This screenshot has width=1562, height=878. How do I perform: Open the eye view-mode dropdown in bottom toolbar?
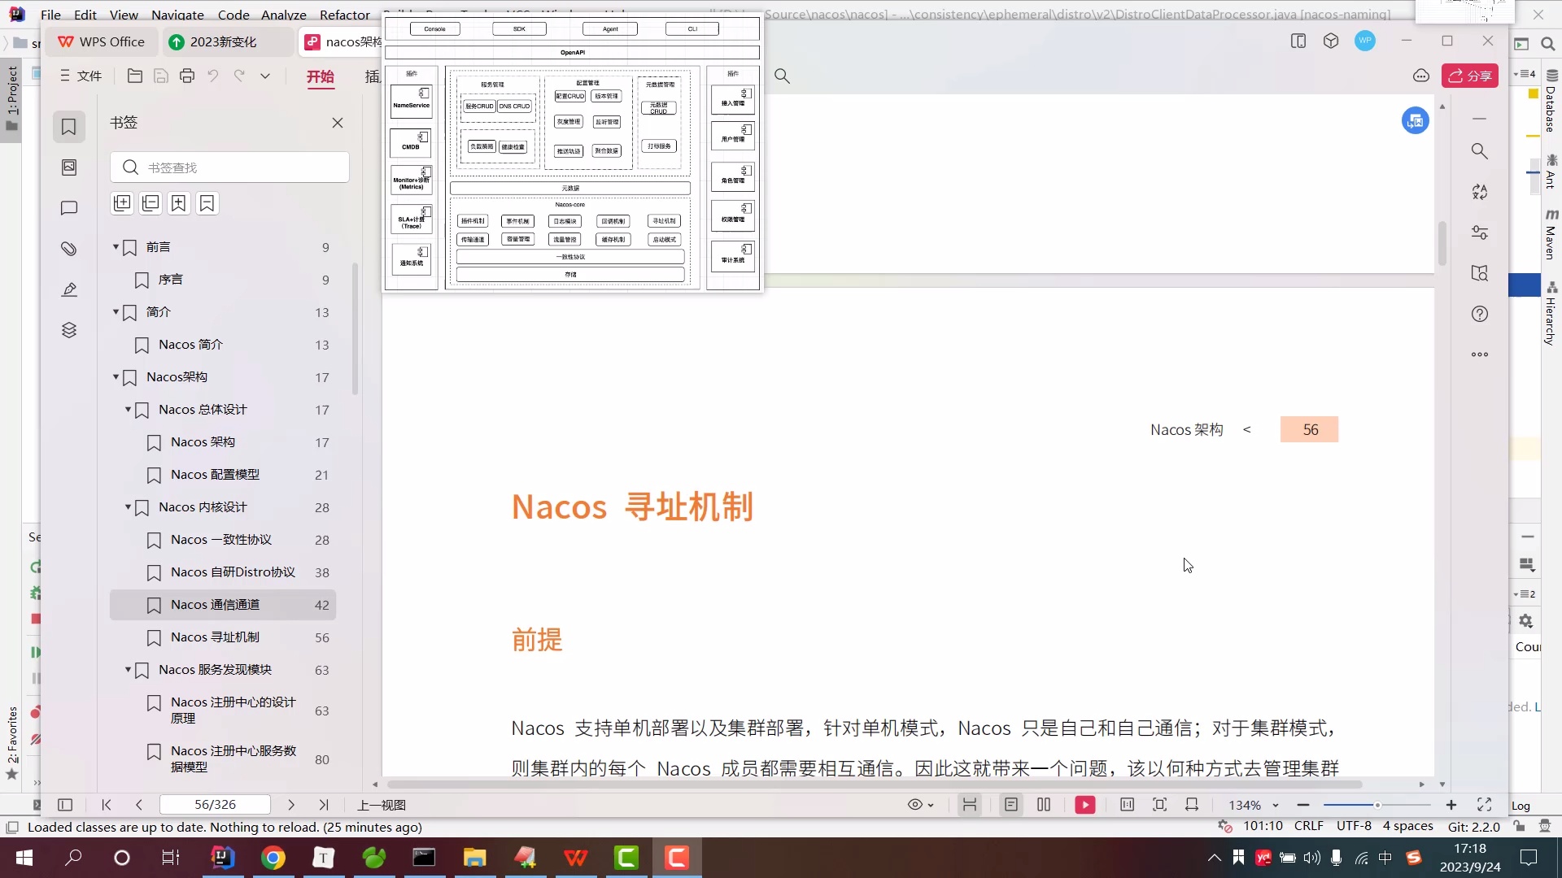920,804
